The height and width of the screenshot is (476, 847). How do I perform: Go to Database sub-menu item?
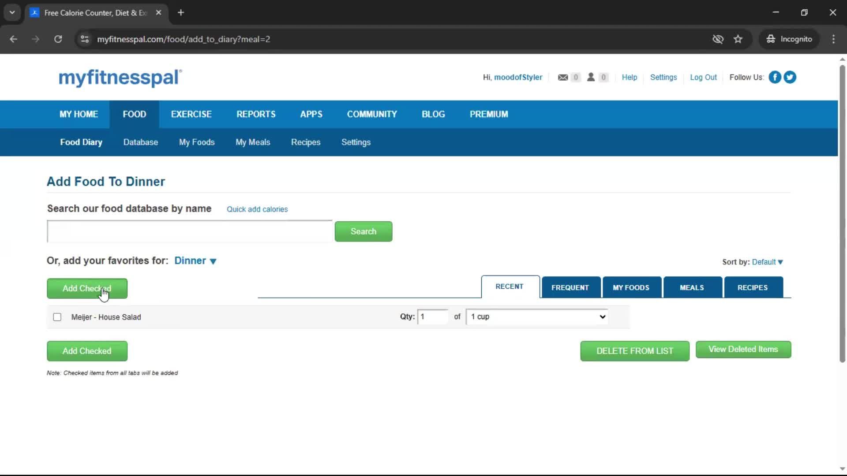(x=141, y=142)
